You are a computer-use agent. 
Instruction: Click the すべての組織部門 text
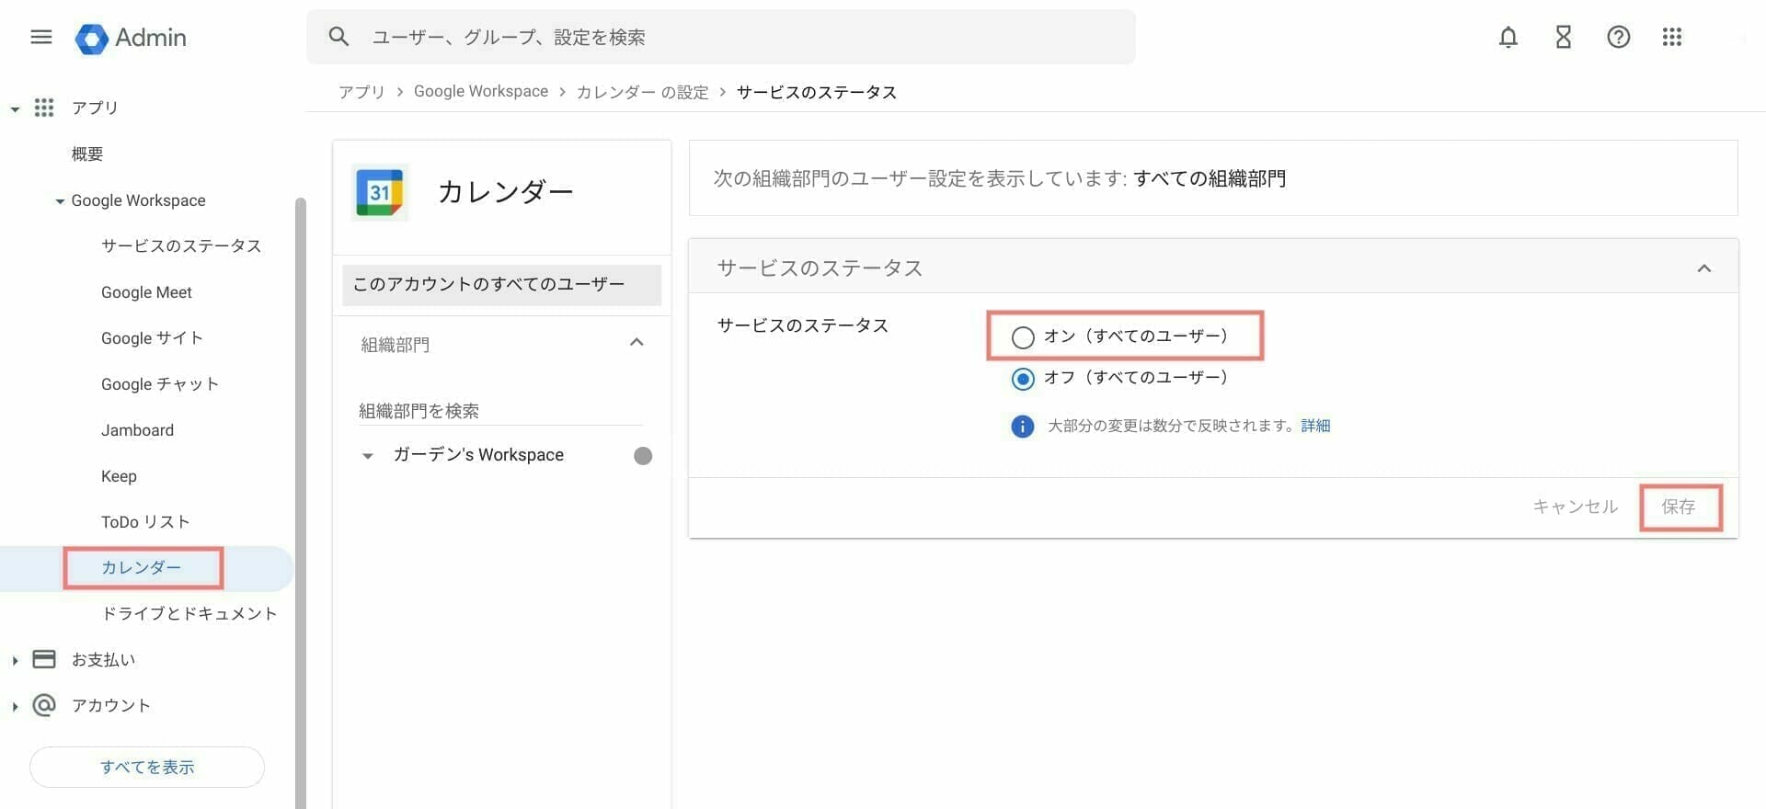(1210, 178)
